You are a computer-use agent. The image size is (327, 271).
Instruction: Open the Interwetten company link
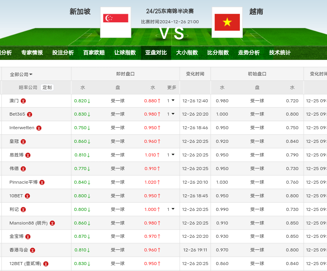click(x=22, y=128)
